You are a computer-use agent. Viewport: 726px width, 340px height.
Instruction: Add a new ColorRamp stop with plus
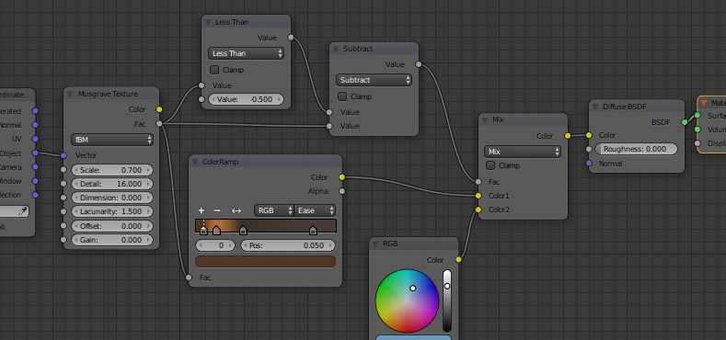click(201, 210)
